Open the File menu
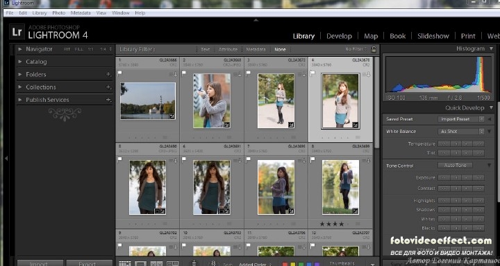 (10, 13)
